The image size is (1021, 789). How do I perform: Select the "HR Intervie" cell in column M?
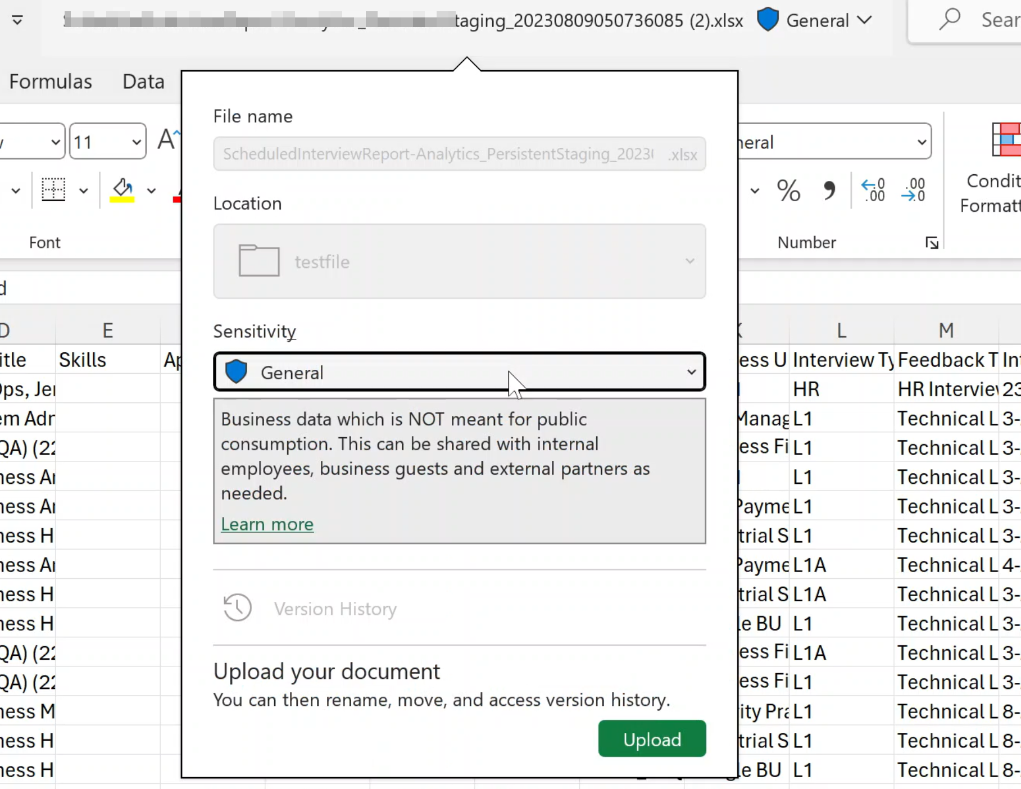(x=946, y=389)
